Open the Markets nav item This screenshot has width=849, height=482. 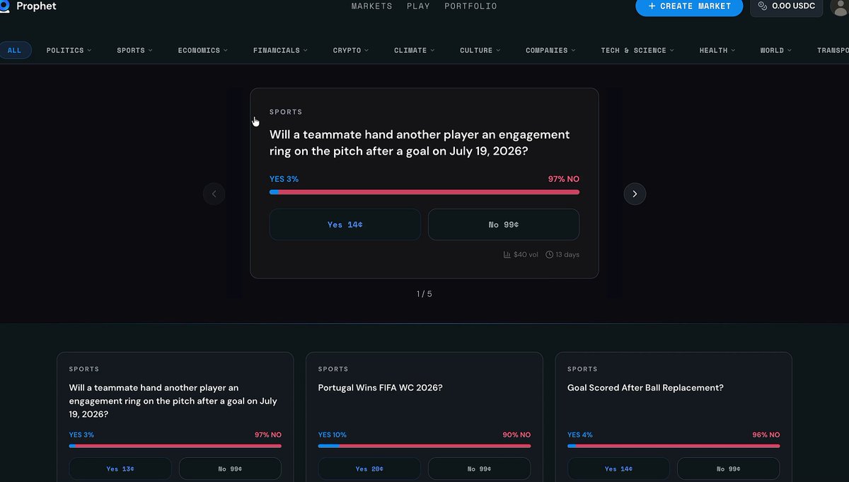[371, 6]
